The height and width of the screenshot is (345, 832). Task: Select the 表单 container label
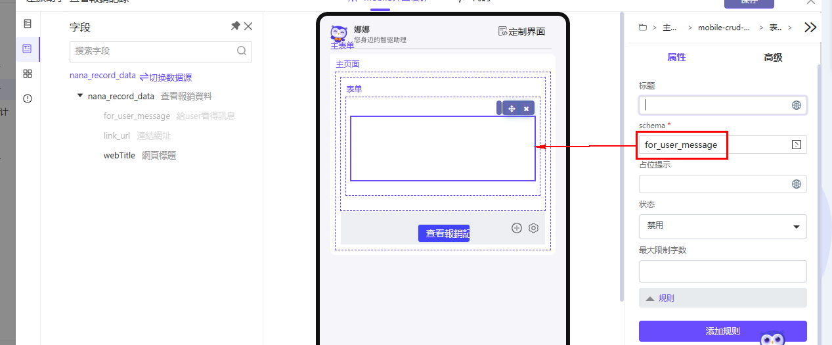point(354,89)
